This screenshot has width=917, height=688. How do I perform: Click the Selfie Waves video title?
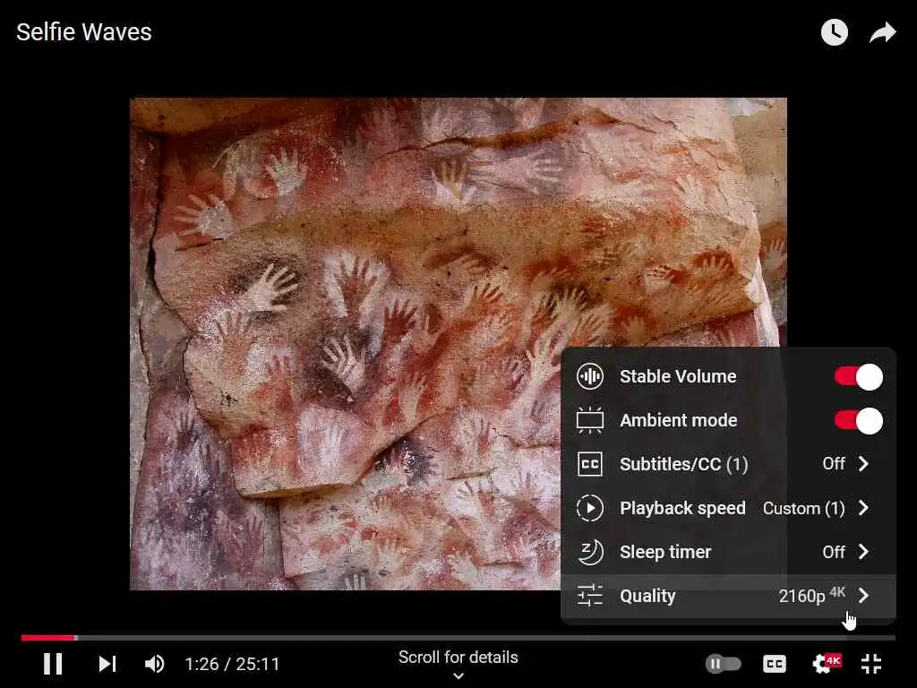pyautogui.click(x=83, y=32)
